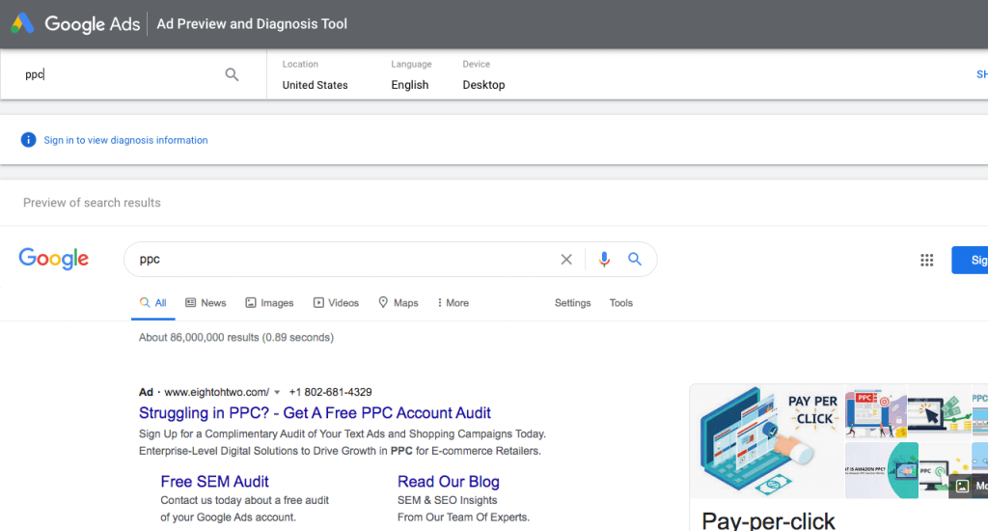Click the blue Sign in button

(971, 260)
